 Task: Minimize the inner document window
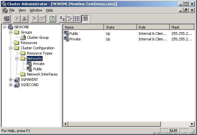(181, 10)
